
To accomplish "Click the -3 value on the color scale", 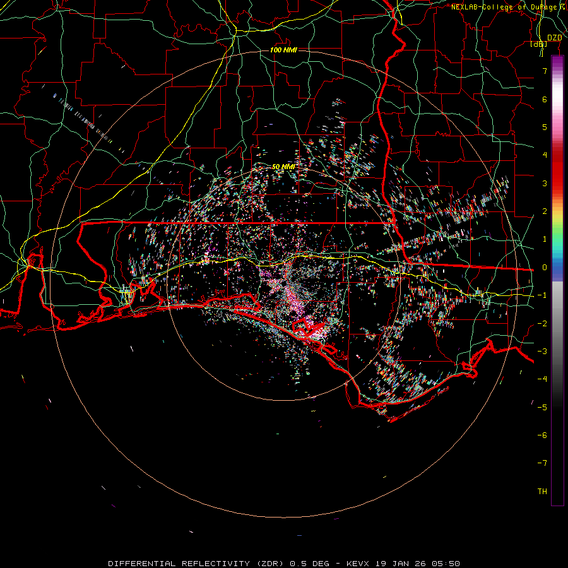I will click(x=542, y=352).
